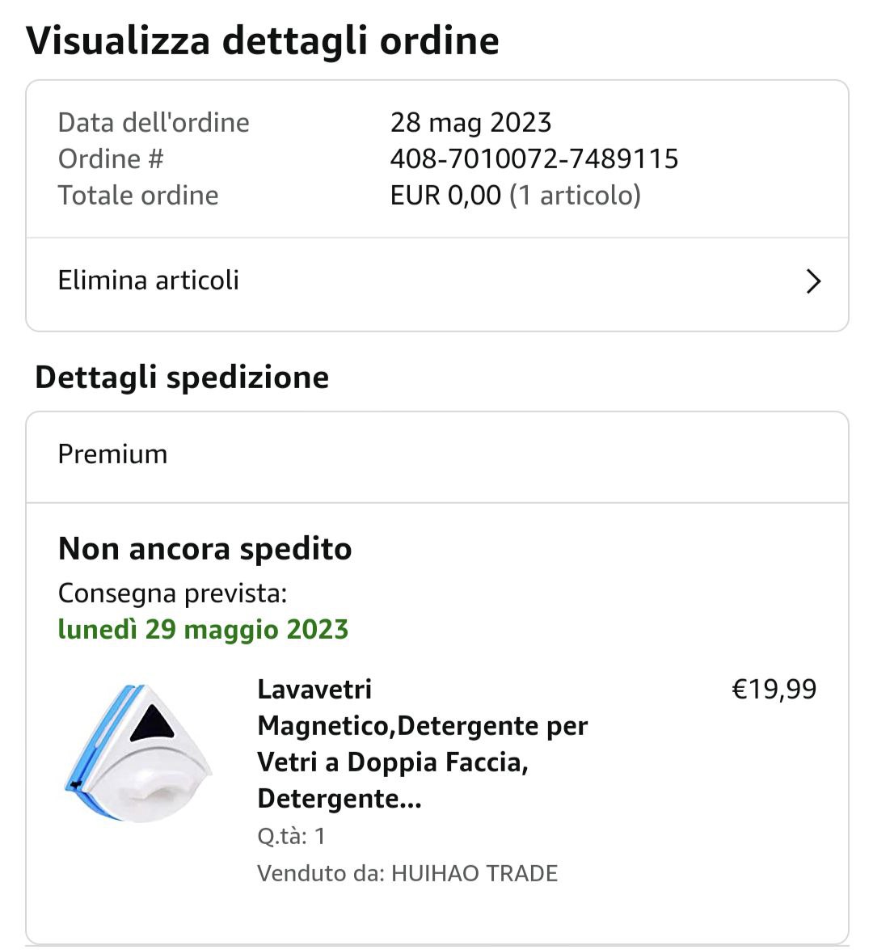Click the Dettagli spedizione section heading
873x950 pixels.
click(x=182, y=378)
